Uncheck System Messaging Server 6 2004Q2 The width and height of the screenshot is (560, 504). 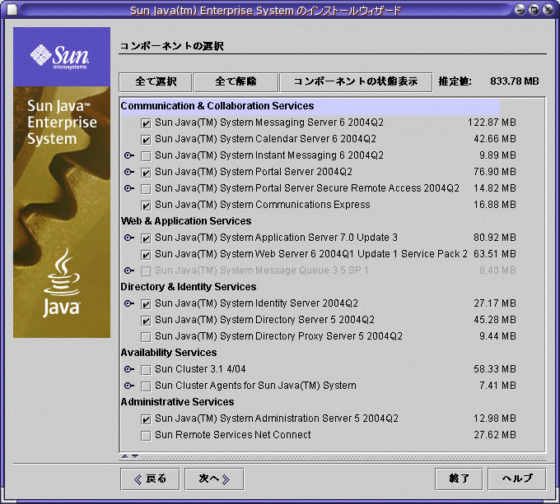(146, 123)
